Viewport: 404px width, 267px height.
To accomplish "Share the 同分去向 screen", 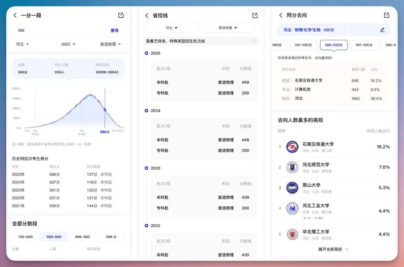I will (386, 15).
